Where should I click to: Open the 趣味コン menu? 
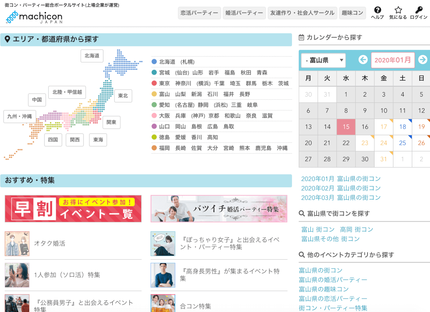click(352, 13)
